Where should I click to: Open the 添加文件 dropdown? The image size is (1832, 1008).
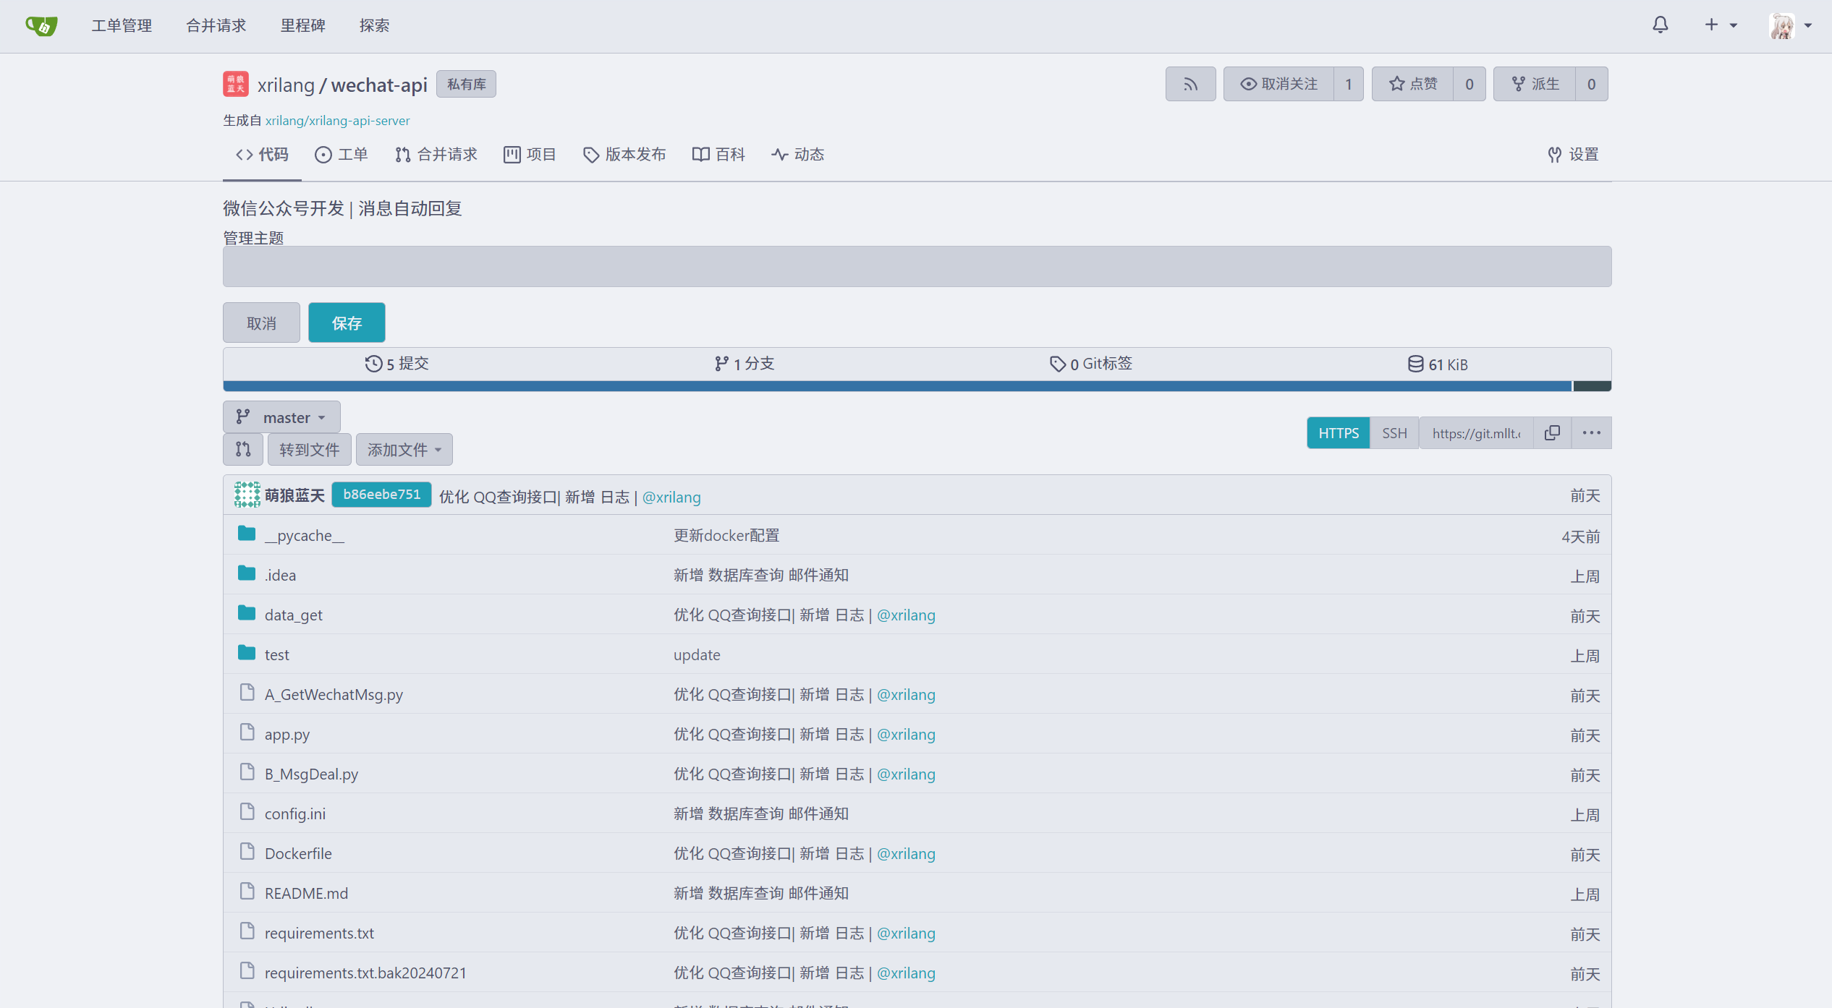click(403, 449)
